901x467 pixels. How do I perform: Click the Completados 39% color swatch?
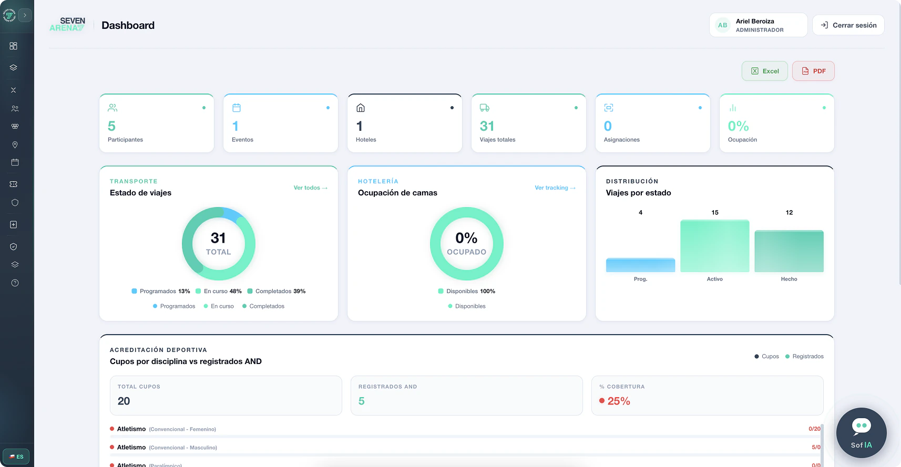pos(250,291)
